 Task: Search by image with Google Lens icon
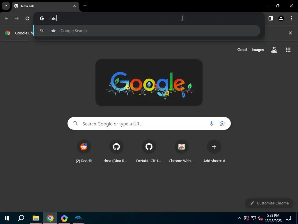222,123
